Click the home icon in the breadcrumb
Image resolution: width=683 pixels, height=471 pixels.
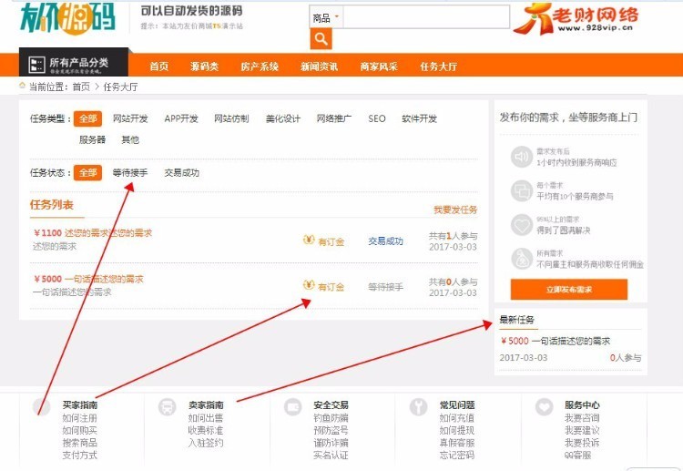pos(22,86)
